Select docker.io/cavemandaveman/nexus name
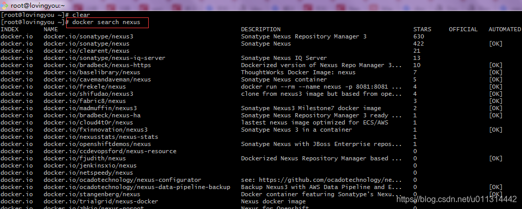This screenshot has height=209, width=522. [x=97, y=79]
